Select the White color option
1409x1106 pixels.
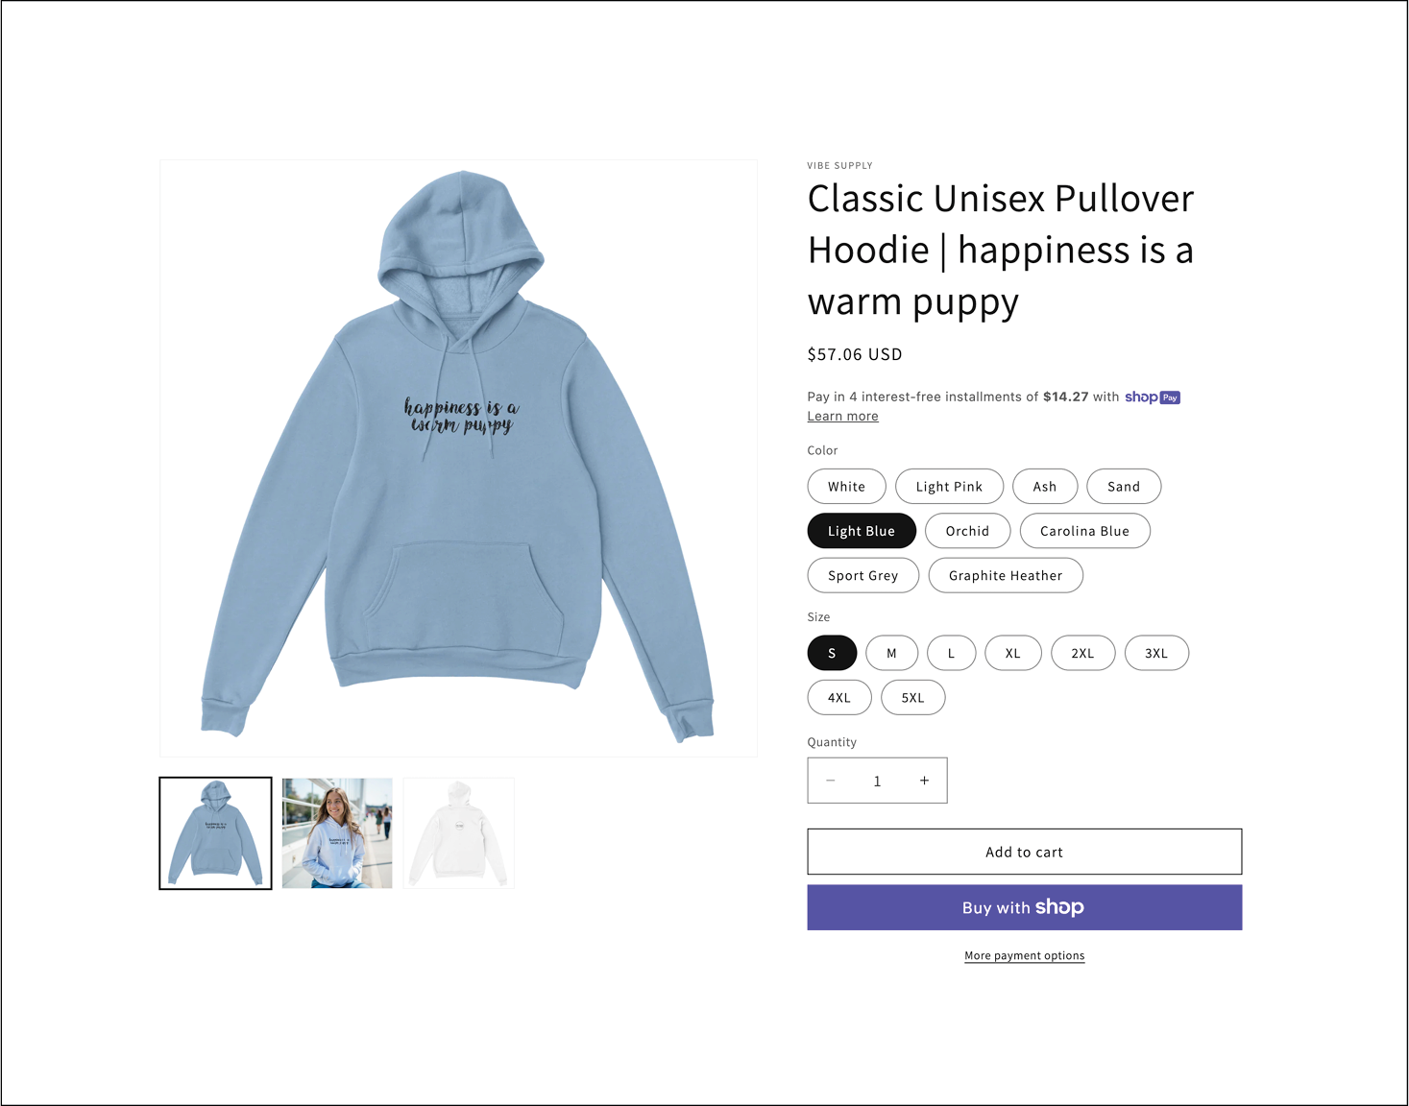846,487
